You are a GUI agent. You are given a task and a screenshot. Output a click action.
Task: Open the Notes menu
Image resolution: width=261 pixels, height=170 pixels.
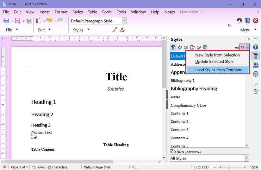(x=170, y=12)
